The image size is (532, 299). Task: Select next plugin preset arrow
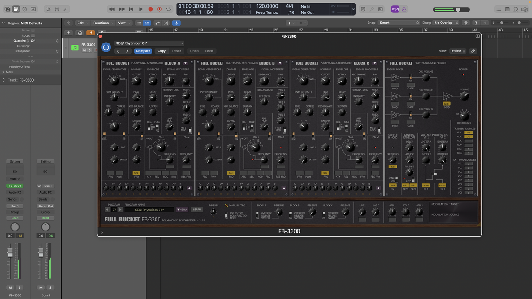(x=128, y=51)
